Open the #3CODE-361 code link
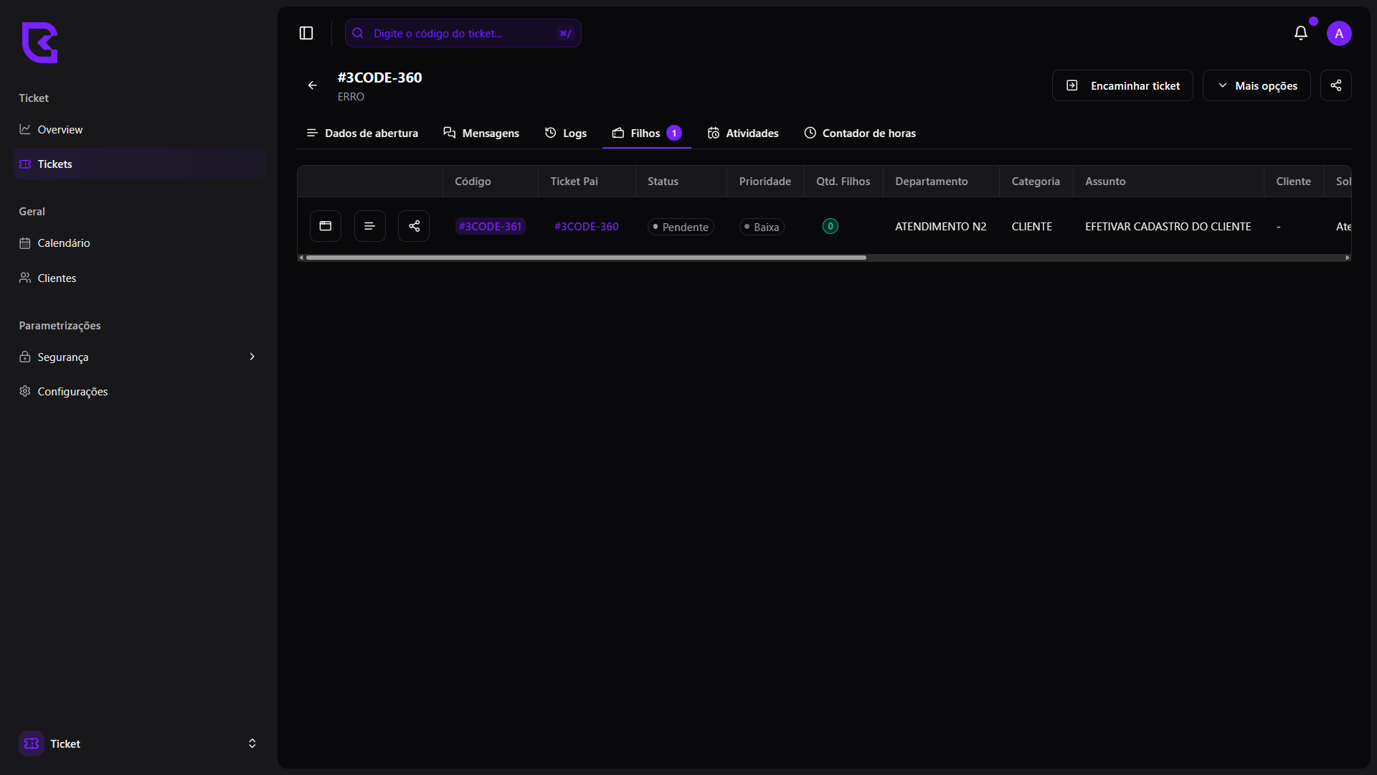This screenshot has height=775, width=1377. 491,226
